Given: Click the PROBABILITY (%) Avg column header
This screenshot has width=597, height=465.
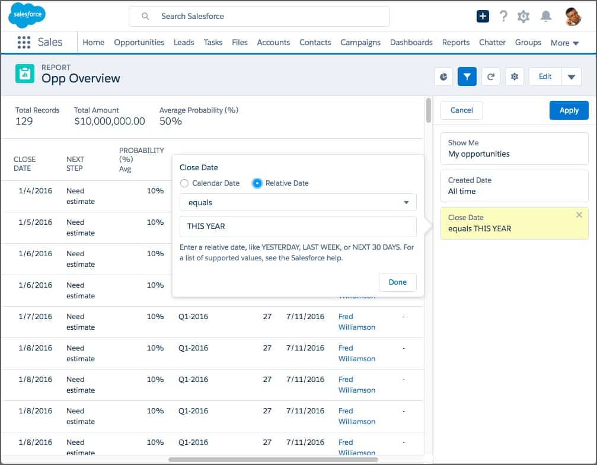Looking at the screenshot, I should click(141, 160).
